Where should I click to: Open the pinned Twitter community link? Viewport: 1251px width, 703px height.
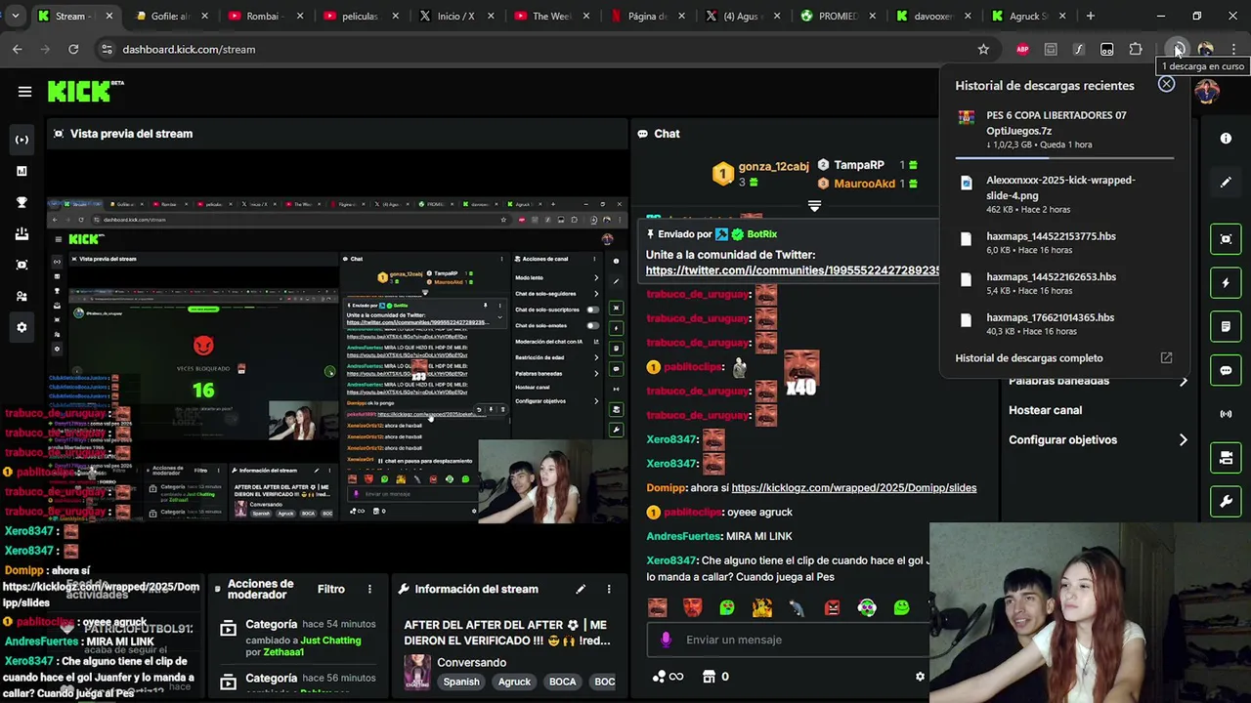(792, 270)
